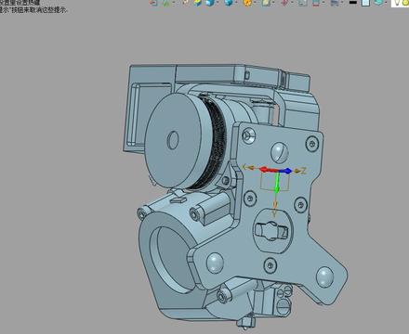Open dropdown arrow beside the blue globe icon
The width and height of the screenshot is (409, 334).
tap(237, 3)
